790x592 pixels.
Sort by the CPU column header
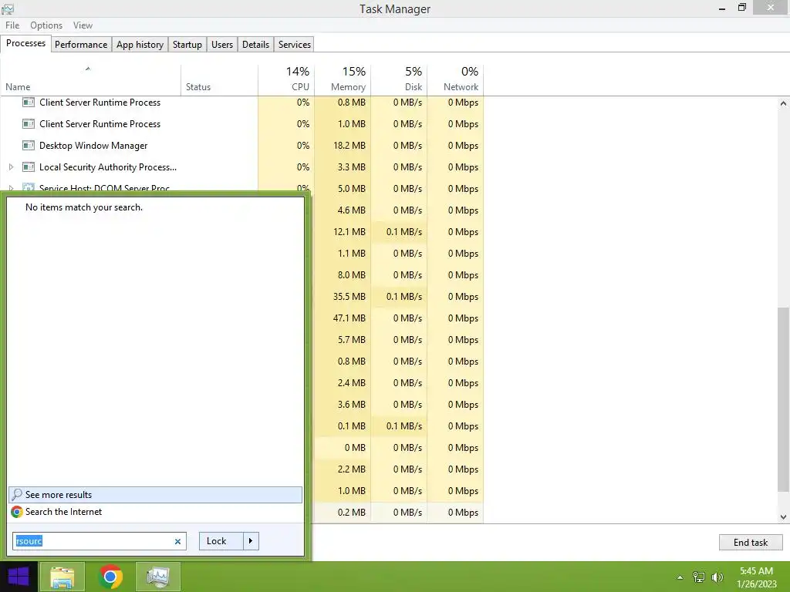click(x=287, y=79)
